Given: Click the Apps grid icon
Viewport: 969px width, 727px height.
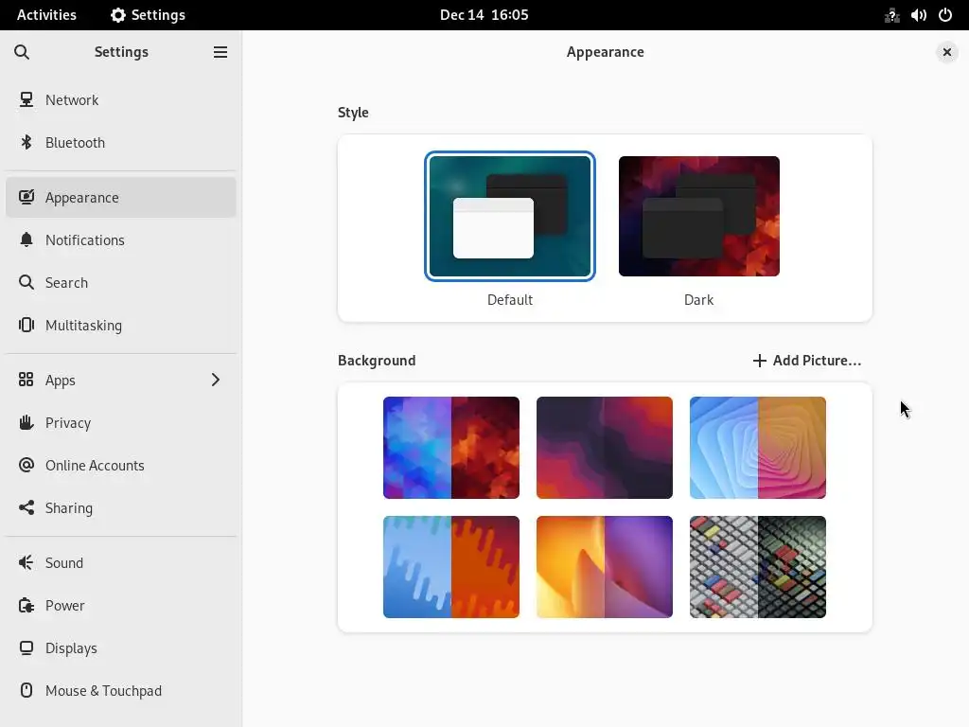Looking at the screenshot, I should point(26,380).
